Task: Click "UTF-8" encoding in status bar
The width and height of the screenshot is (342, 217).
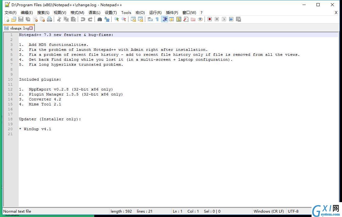Action: coord(293,211)
